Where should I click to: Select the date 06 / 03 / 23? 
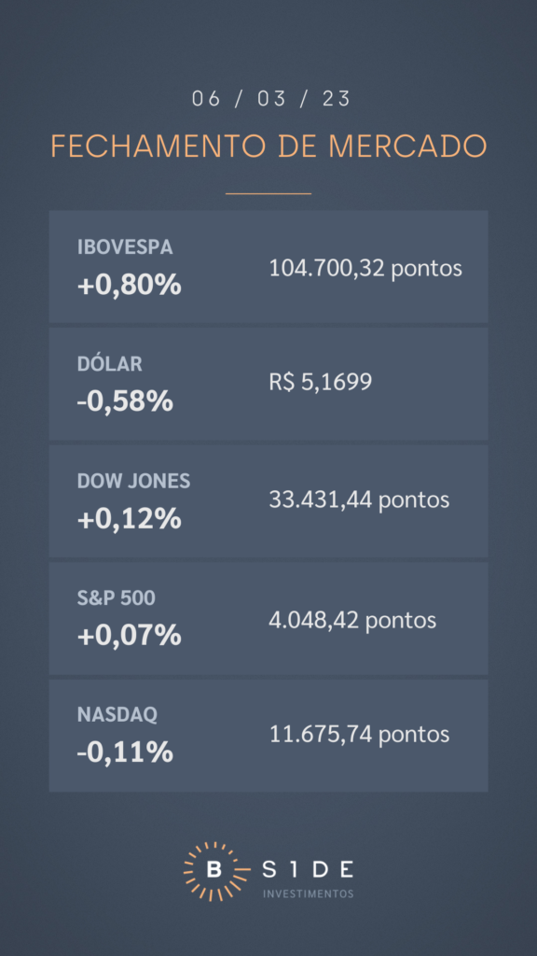tap(271, 99)
